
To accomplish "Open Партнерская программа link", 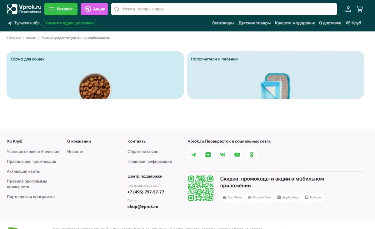I will click(x=31, y=197).
